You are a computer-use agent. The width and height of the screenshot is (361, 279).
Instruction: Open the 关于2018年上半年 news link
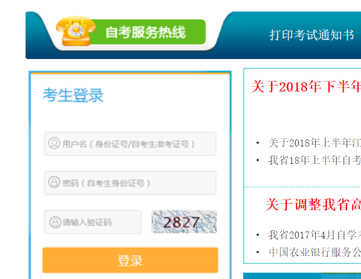314,142
